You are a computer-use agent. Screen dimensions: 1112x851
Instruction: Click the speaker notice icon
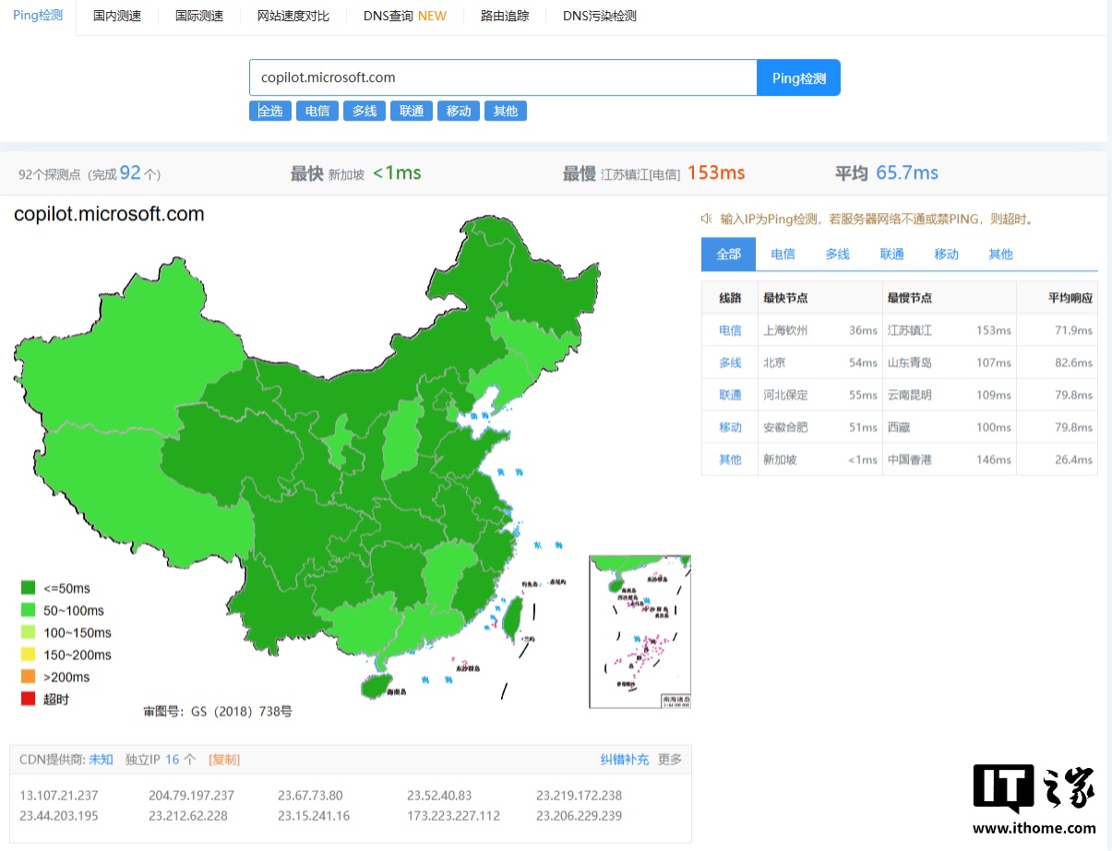click(706, 219)
